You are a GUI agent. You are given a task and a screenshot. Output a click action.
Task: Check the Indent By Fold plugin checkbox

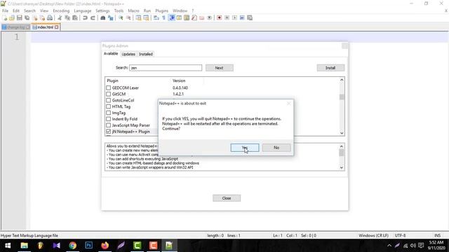point(108,119)
